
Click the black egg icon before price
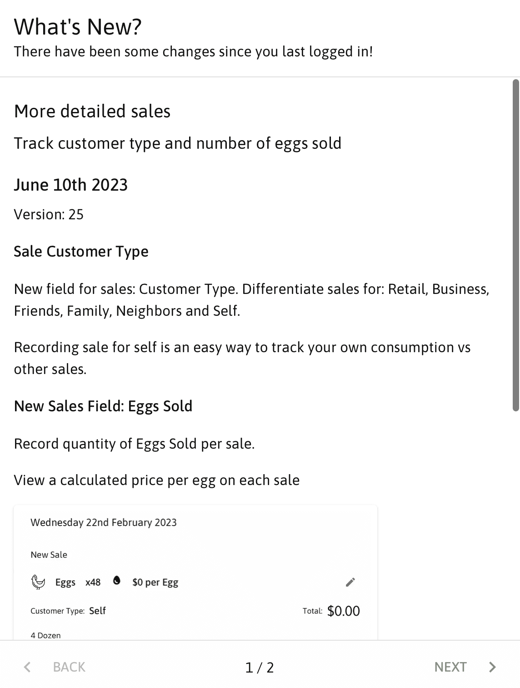(117, 580)
